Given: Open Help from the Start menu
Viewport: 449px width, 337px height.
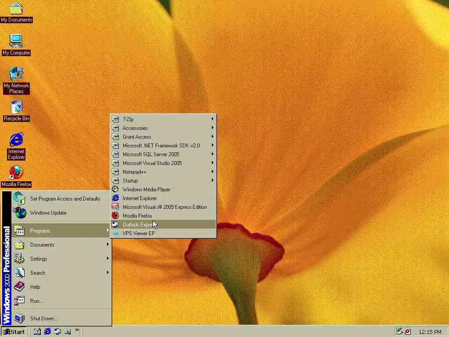Looking at the screenshot, I should tap(61, 287).
